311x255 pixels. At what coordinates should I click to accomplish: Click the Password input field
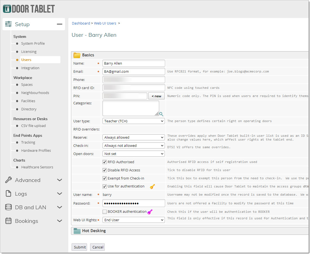[x=134, y=203]
